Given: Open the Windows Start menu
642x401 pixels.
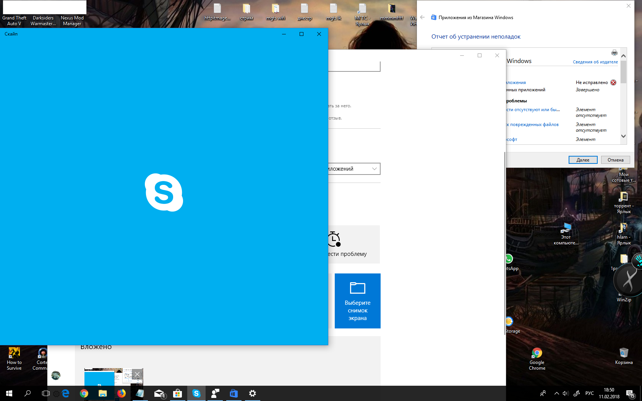Looking at the screenshot, I should (x=9, y=393).
